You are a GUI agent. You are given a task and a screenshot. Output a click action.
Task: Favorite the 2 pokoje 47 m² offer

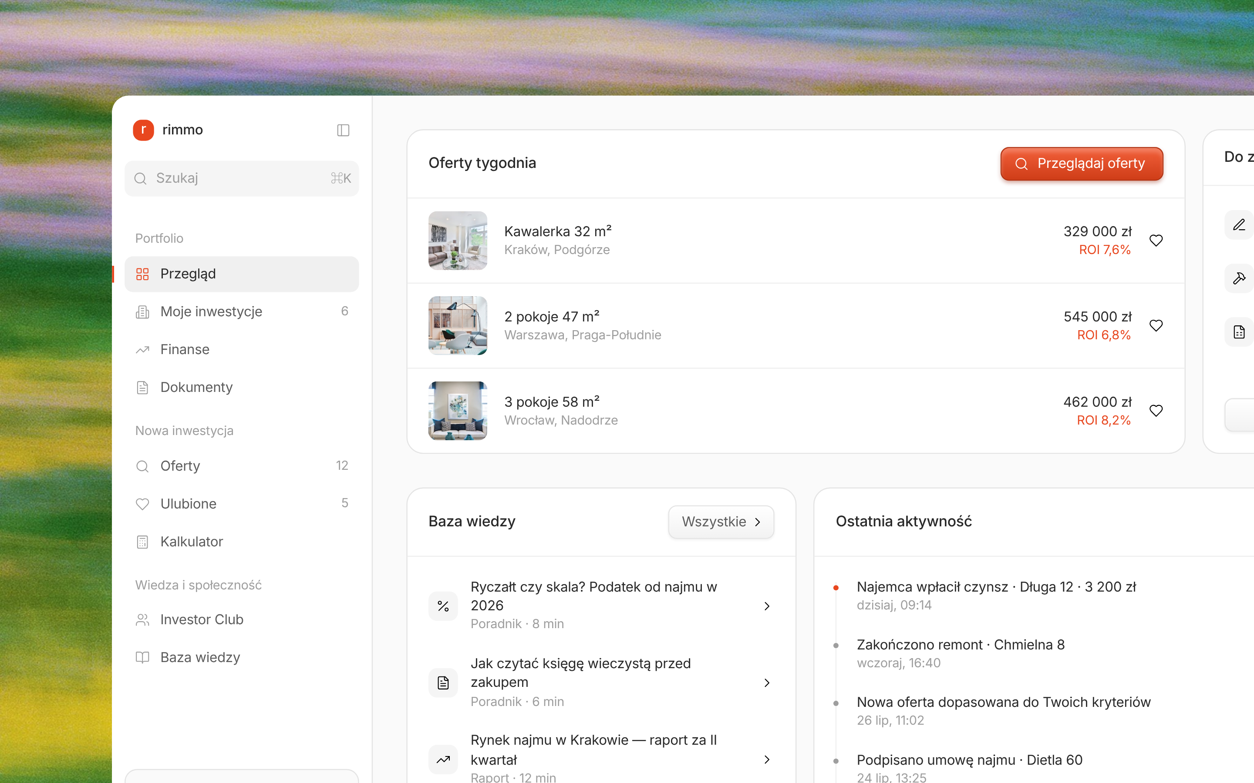[1156, 325]
